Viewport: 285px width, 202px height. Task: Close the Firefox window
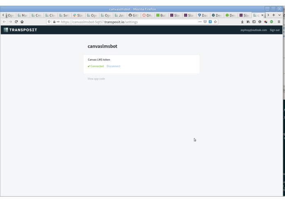pyautogui.click(x=279, y=9)
